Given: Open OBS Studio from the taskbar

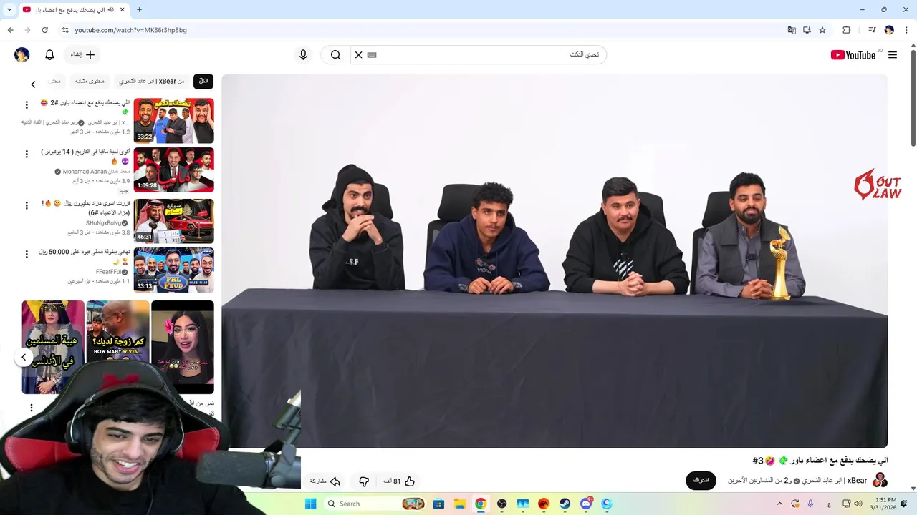Looking at the screenshot, I should (x=502, y=504).
